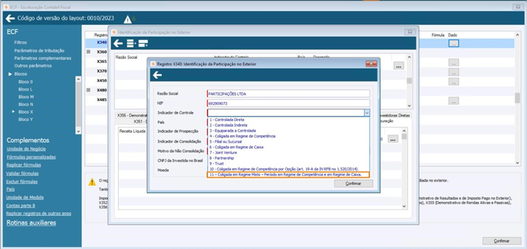This screenshot has height=249, width=527.
Task: Open Unidade de Negócio link
Action: click(26, 149)
